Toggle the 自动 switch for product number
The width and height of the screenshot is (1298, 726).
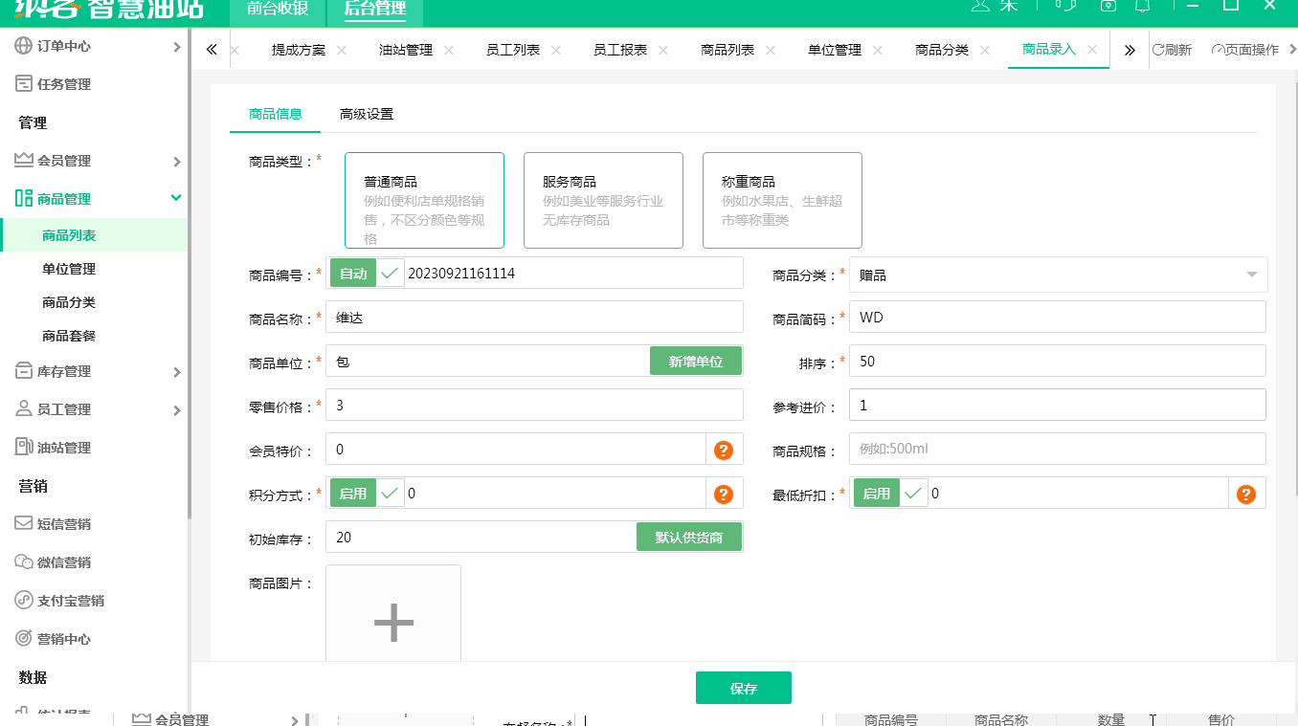tap(352, 273)
